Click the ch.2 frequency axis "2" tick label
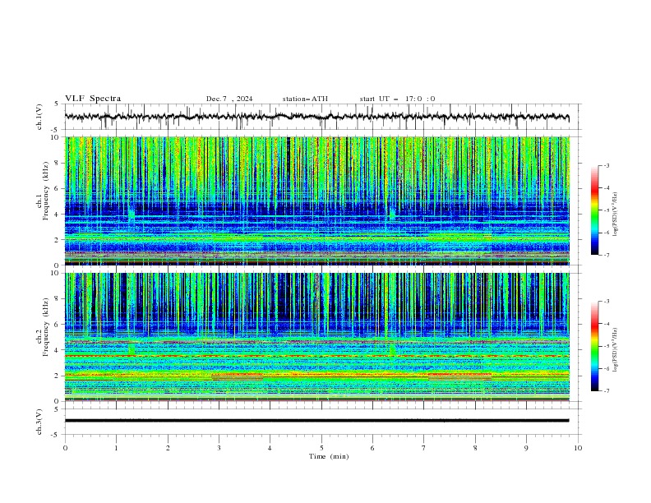The height and width of the screenshot is (503, 651). coord(58,376)
